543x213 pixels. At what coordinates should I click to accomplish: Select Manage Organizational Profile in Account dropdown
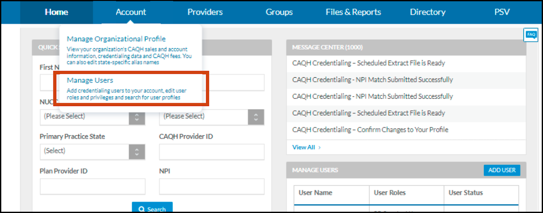116,39
